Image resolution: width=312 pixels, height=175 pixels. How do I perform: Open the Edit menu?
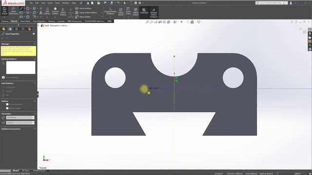pos(37,3)
